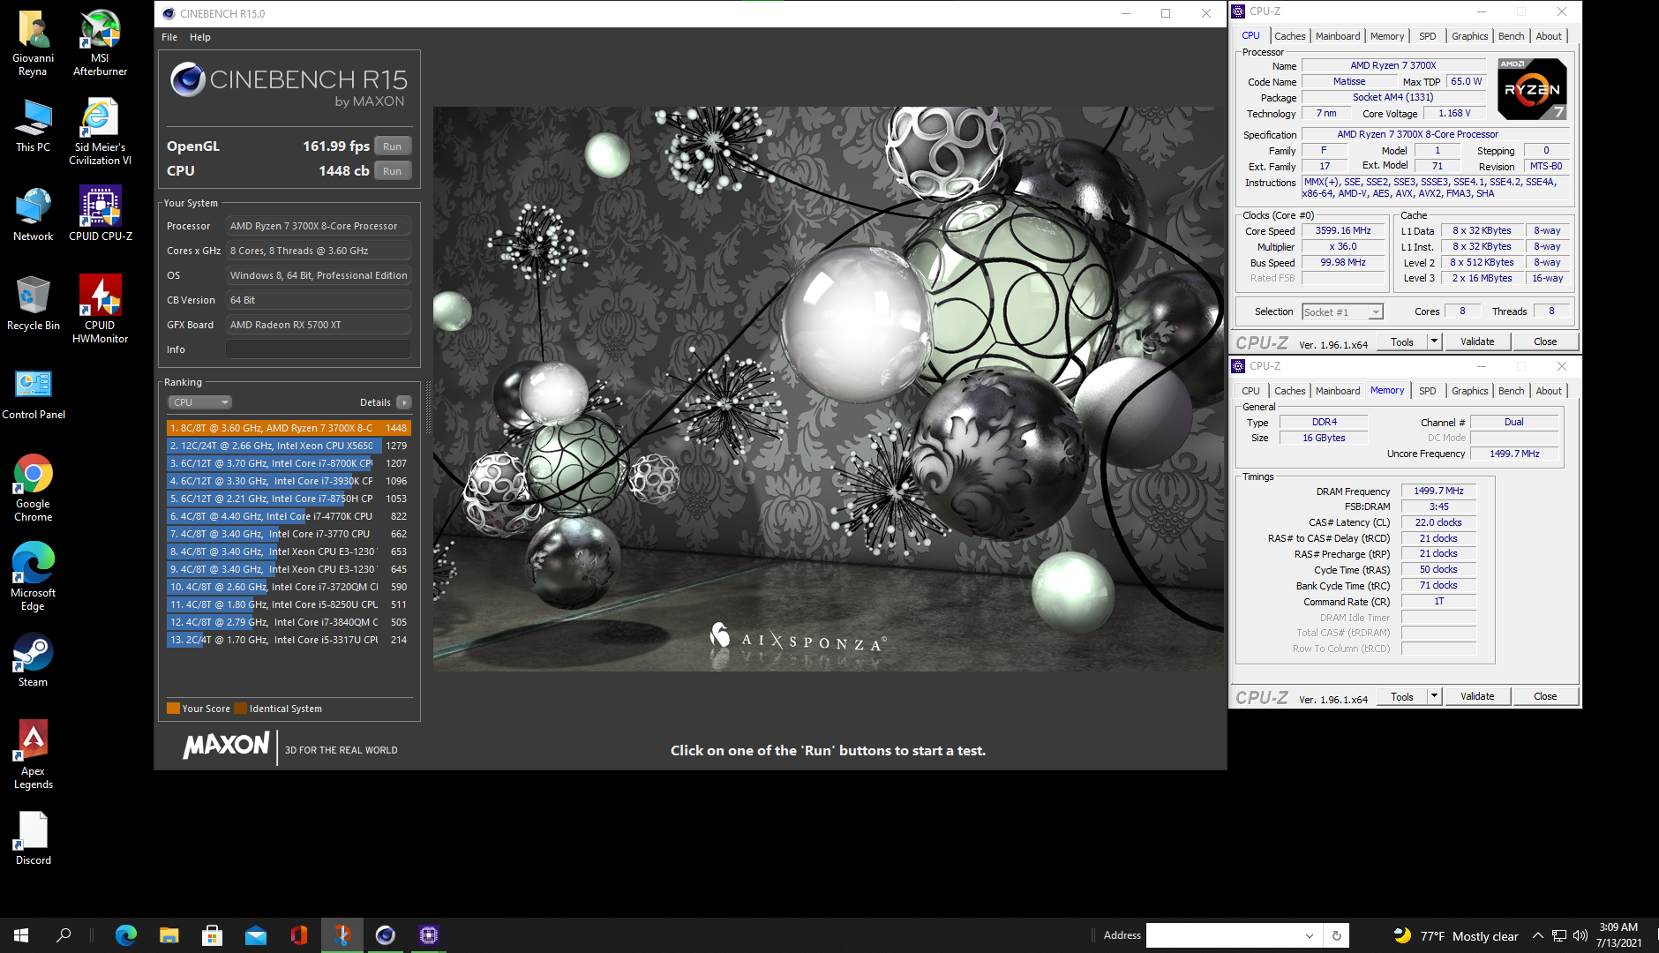Open Control Panel desktop icon
Screen dimensions: 1659x953
(x=33, y=393)
